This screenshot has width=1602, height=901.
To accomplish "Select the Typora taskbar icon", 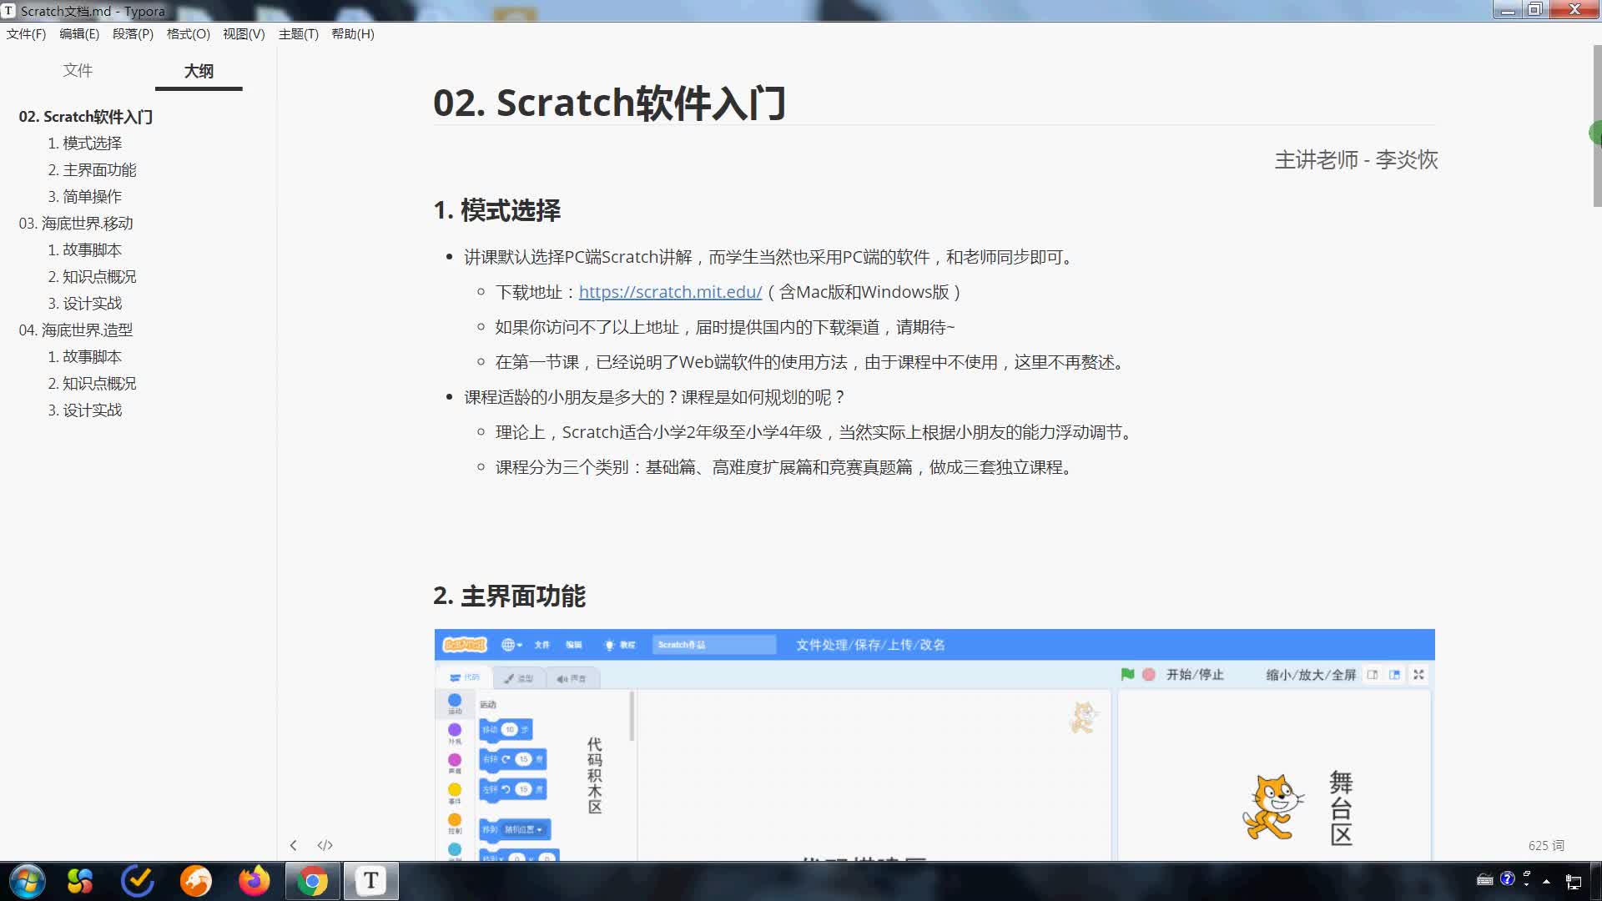I will pos(371,881).
